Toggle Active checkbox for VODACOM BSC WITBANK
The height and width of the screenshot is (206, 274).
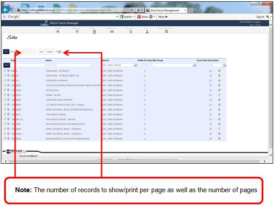[219, 100]
